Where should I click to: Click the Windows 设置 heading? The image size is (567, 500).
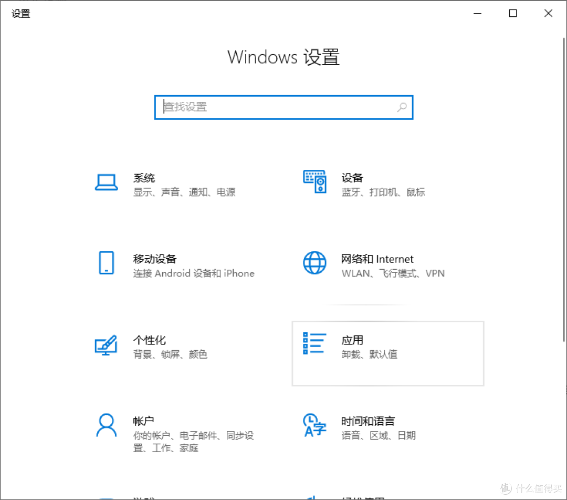[x=283, y=57]
